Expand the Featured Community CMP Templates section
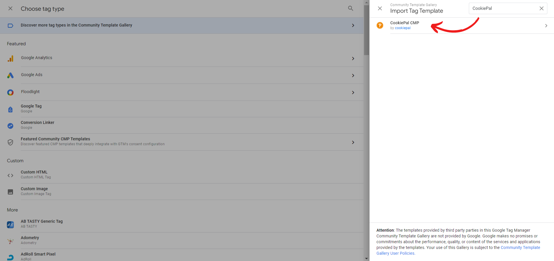 coord(353,142)
